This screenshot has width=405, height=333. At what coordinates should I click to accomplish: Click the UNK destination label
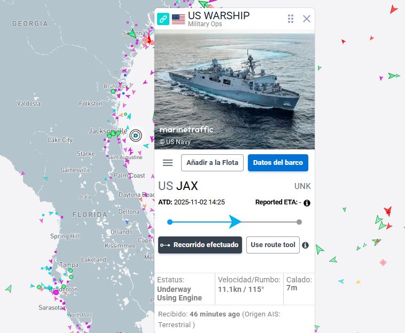tap(302, 186)
